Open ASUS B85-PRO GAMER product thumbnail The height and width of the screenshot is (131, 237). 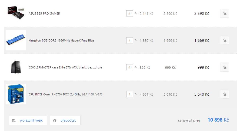click(16, 13)
